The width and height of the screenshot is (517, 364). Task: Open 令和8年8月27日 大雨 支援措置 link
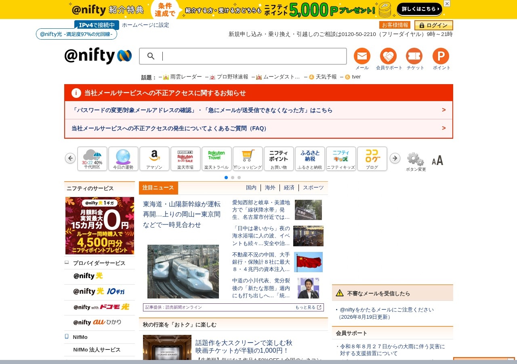coord(392,350)
